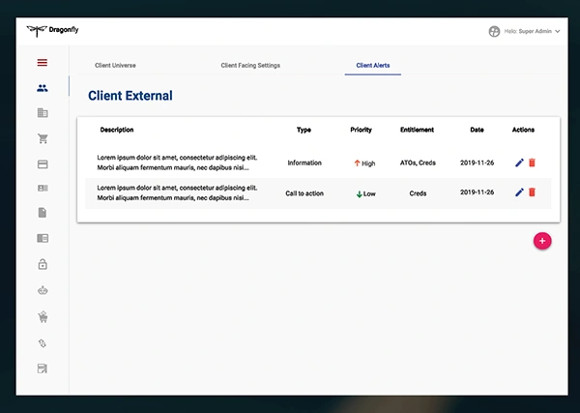
Task: Click the Call to action type cell
Action: pyautogui.click(x=304, y=193)
